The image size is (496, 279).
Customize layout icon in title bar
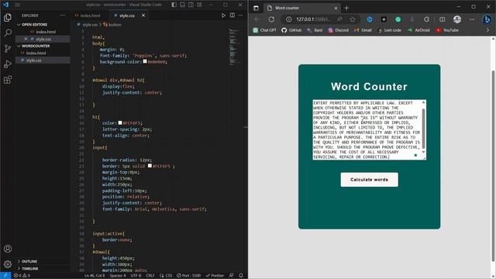pyautogui.click(x=200, y=5)
